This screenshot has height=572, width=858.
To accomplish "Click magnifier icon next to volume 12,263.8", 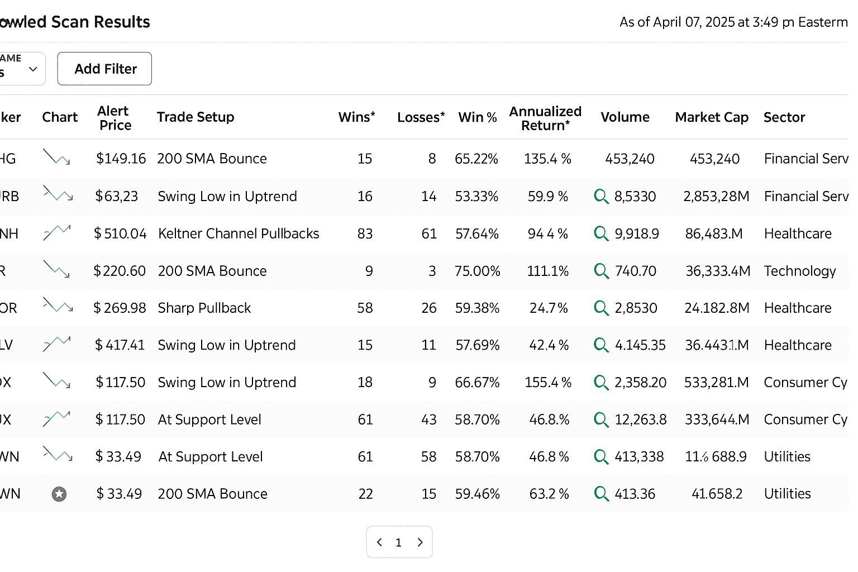I will click(x=601, y=420).
